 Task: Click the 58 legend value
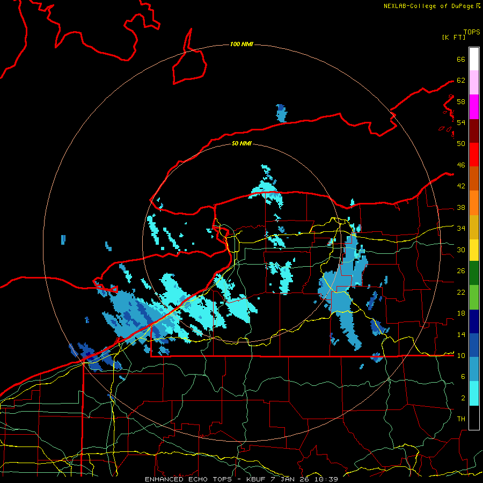(x=461, y=101)
